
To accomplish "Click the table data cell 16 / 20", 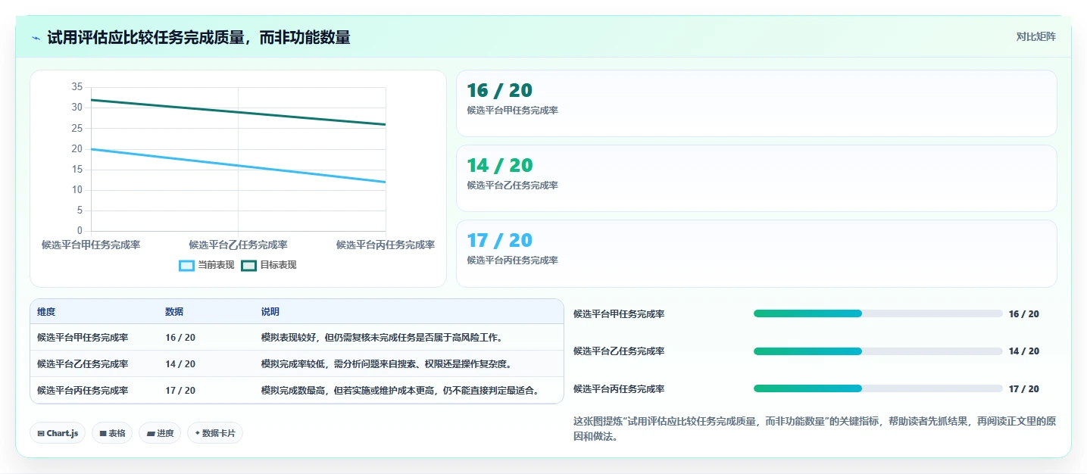I will [x=180, y=338].
